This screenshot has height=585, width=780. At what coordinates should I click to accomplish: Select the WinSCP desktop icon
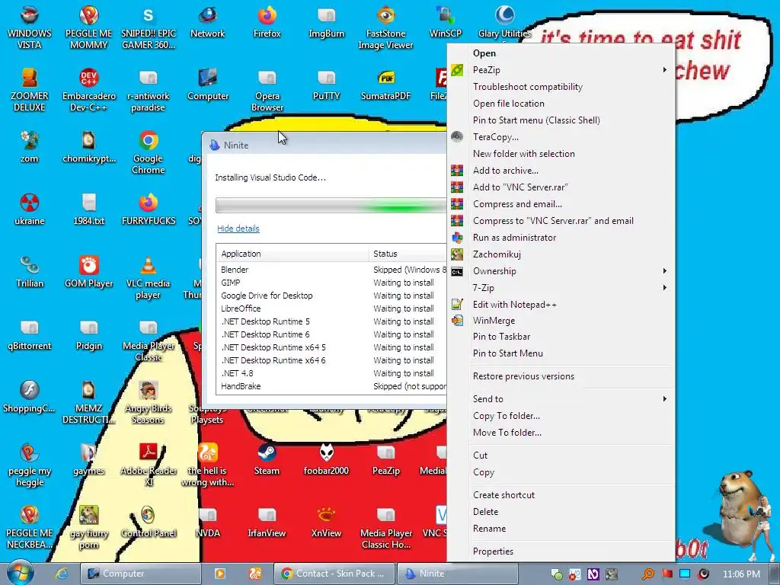[445, 21]
